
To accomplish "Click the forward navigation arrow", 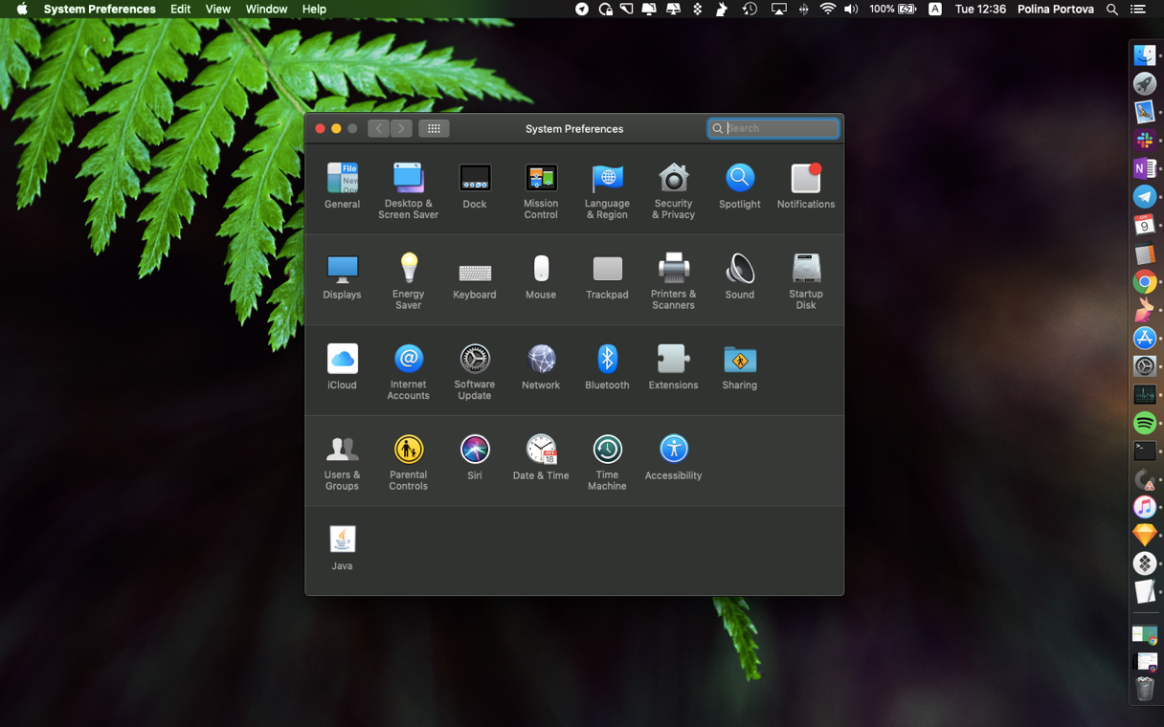I will point(402,128).
